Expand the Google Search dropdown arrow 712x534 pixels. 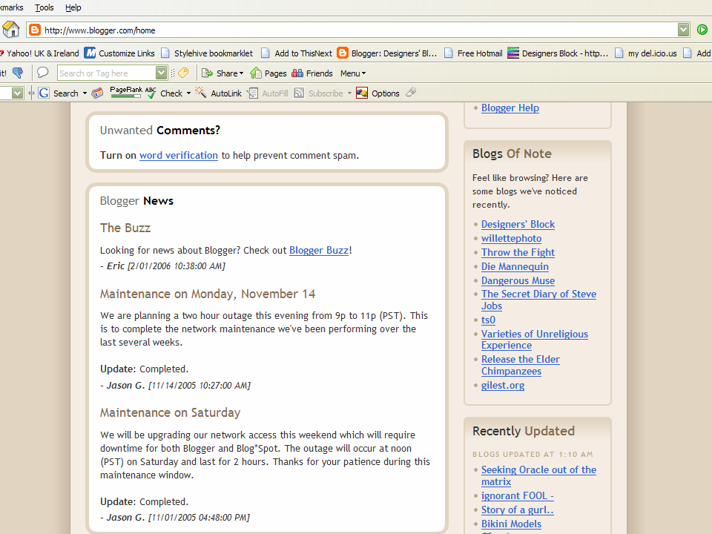(85, 93)
